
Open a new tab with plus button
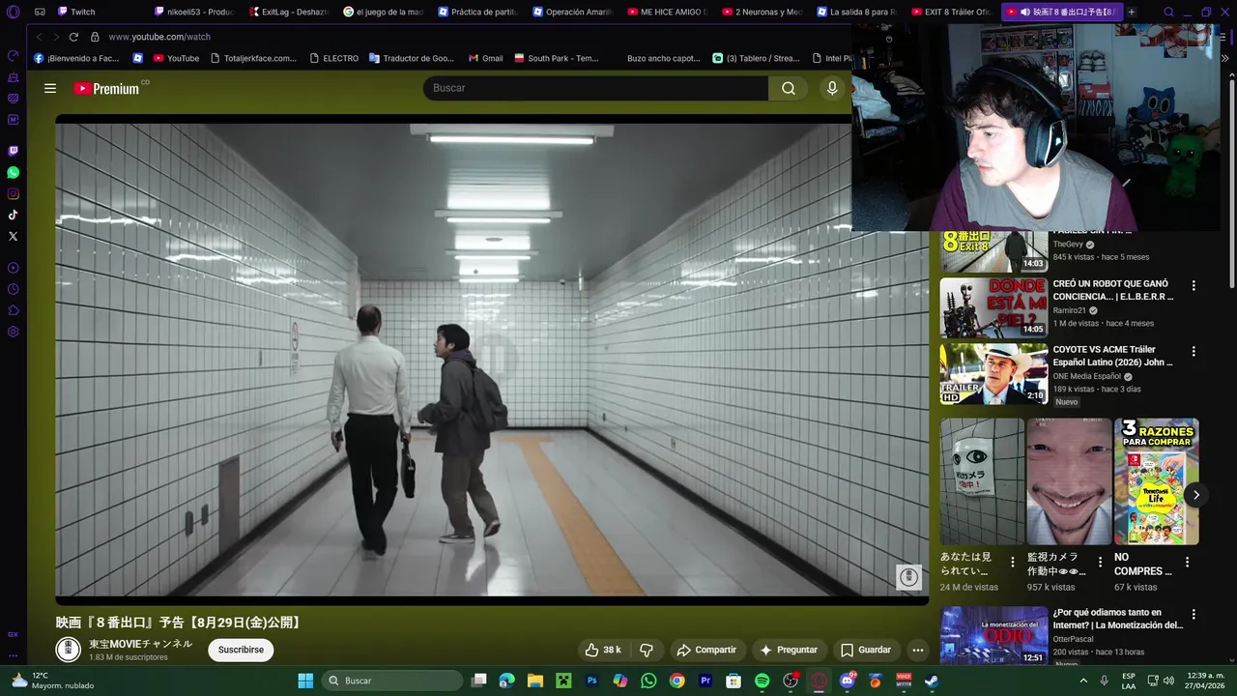(1132, 12)
